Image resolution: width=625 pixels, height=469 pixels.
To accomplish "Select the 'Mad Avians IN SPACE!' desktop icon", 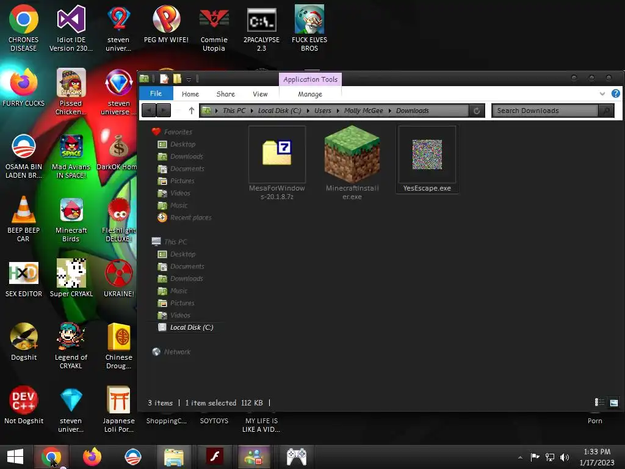I will pos(71,156).
